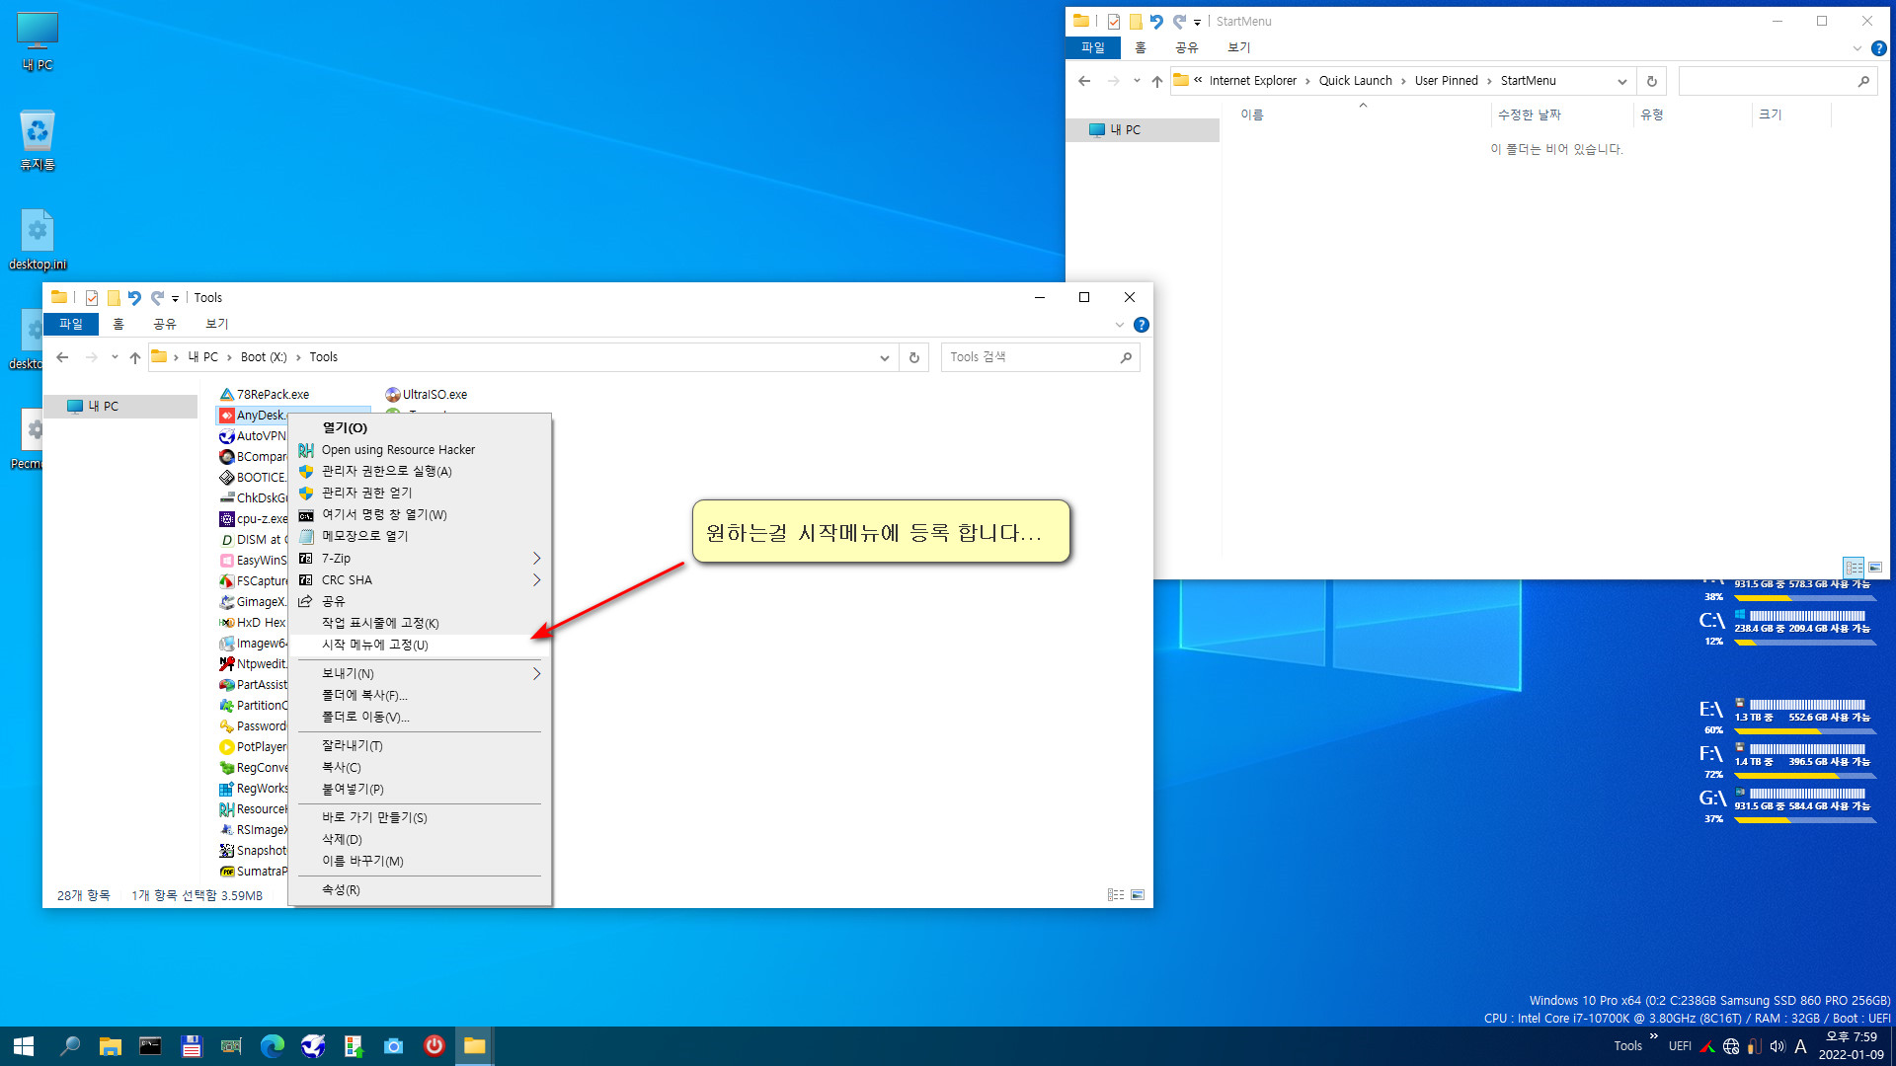Select 78RePack.exe in Tools window
Screen dimensions: 1896x1066
(264, 394)
